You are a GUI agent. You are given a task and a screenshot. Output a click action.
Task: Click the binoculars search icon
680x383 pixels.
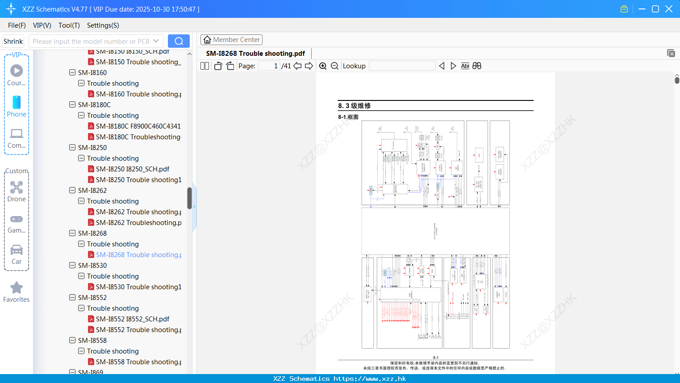click(x=477, y=66)
